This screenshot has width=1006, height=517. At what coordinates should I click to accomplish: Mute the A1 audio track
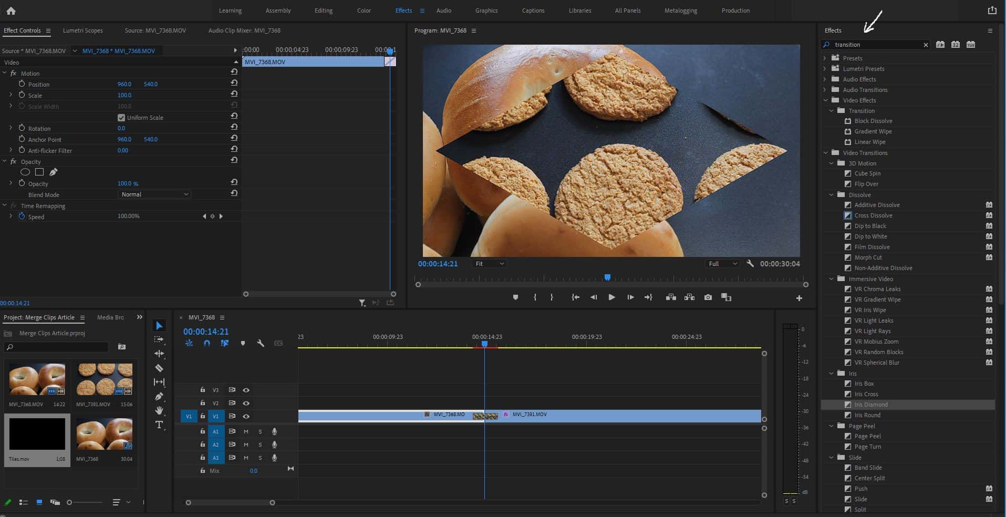[245, 431]
